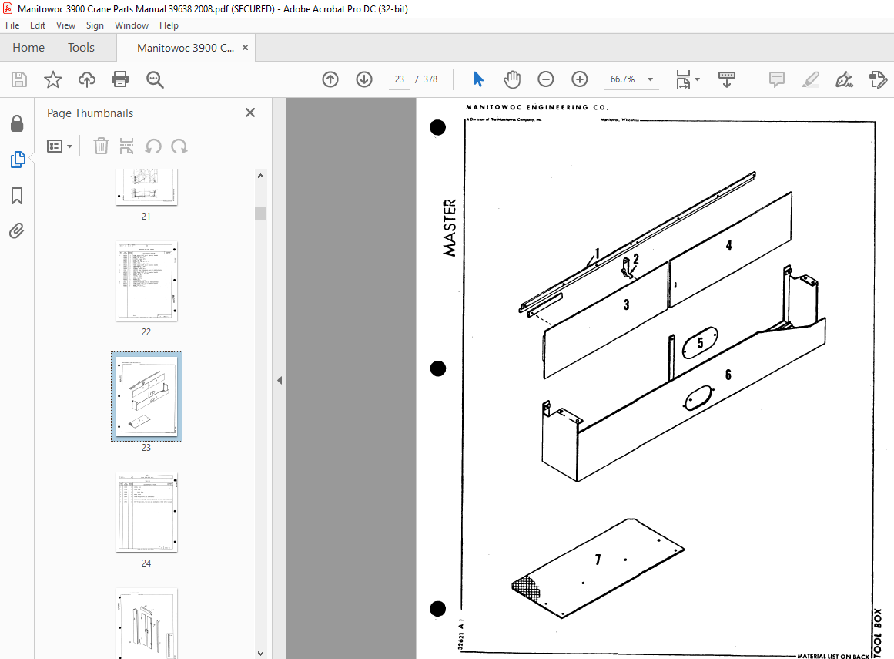The height and width of the screenshot is (659, 894).
Task: Click the Page Thumbnails panel title
Action: 90,113
